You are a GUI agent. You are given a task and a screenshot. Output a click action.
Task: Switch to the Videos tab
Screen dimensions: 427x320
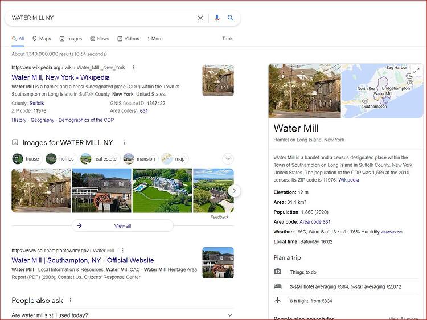click(x=128, y=39)
